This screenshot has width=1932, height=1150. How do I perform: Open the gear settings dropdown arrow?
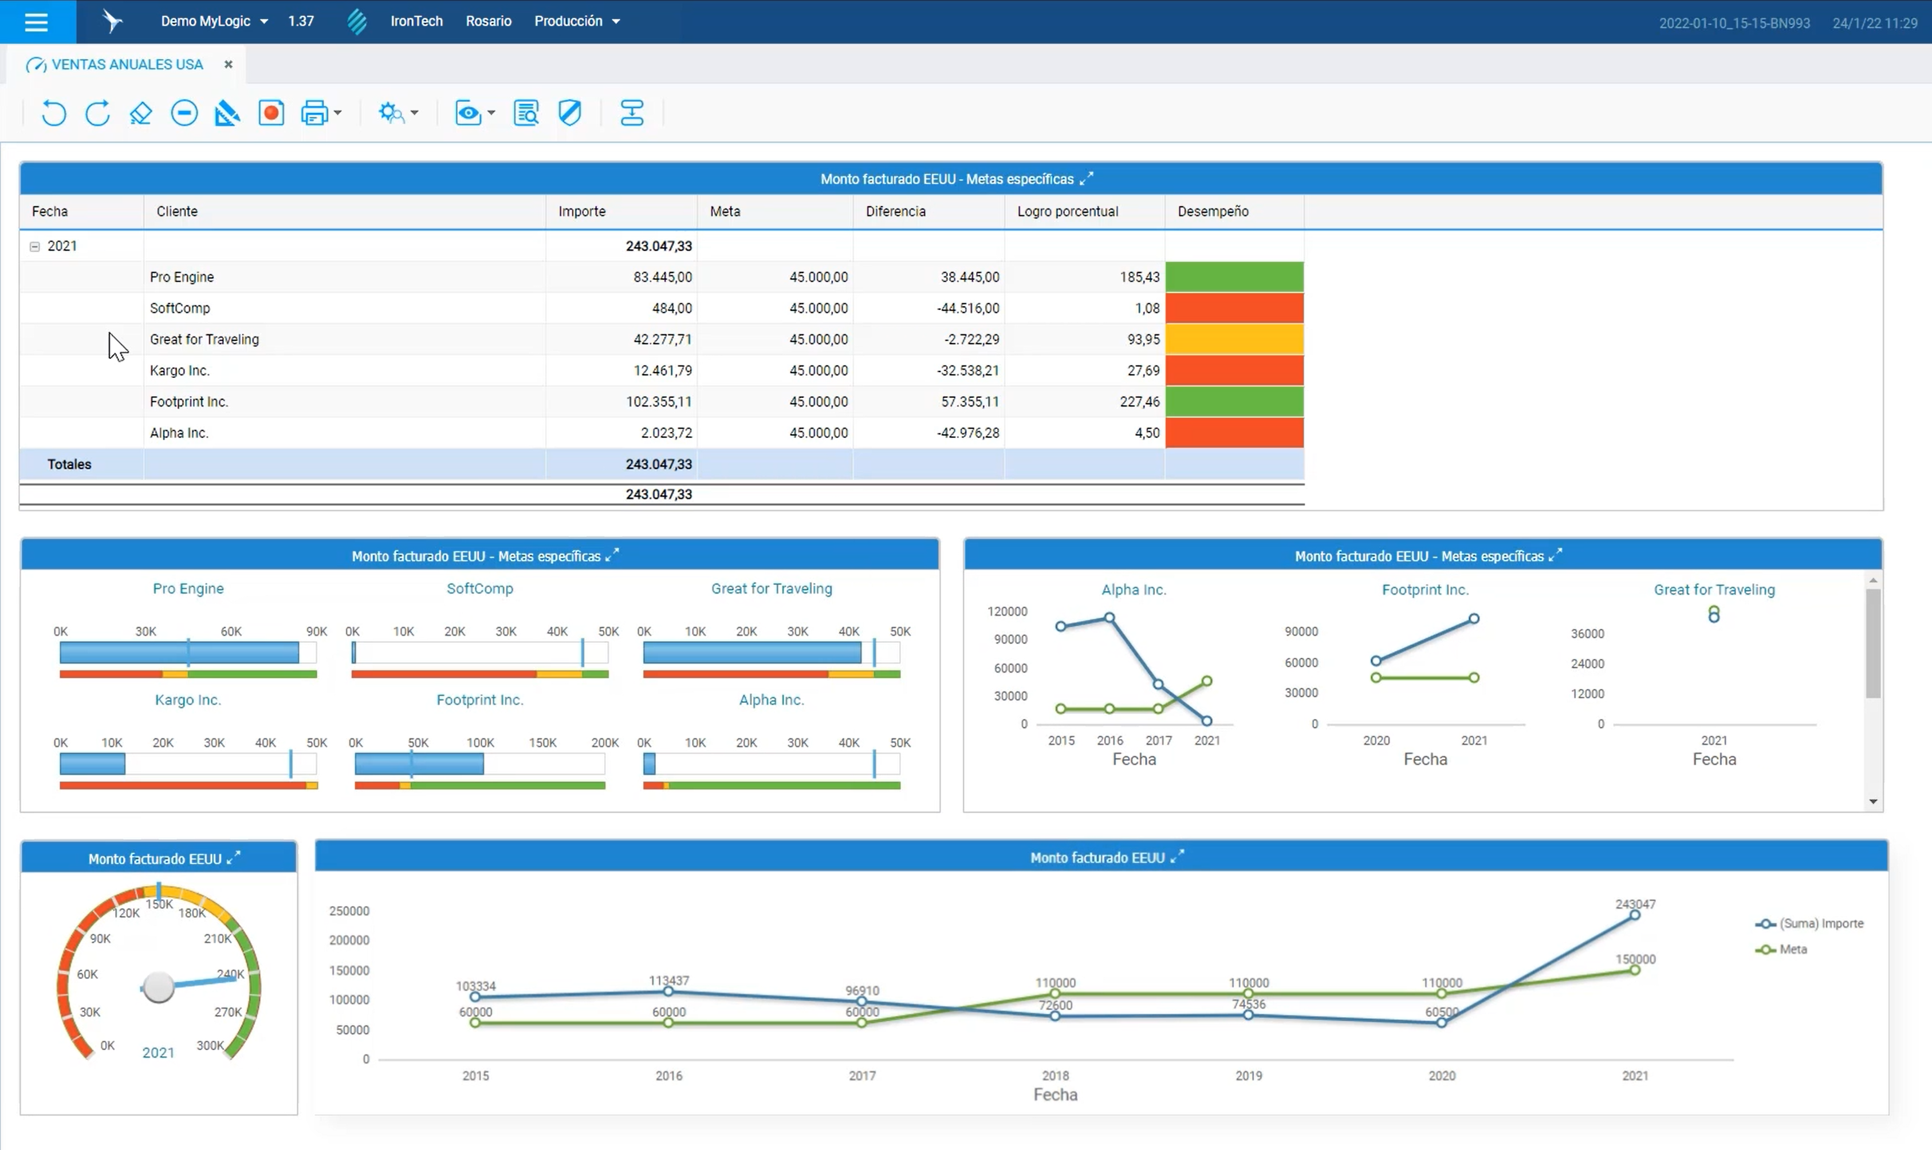pyautogui.click(x=414, y=113)
